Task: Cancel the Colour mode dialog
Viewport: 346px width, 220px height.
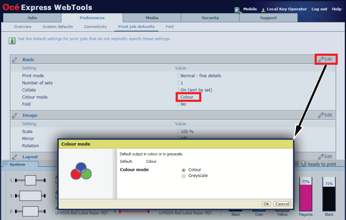Action: coord(282,204)
